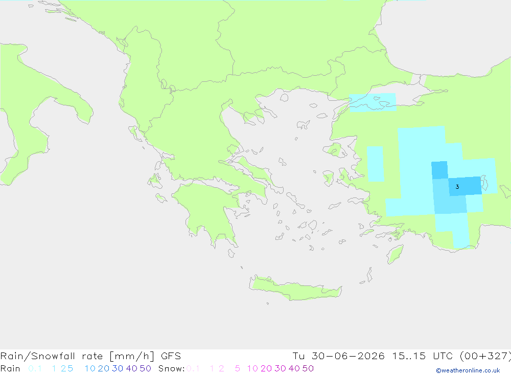Image resolution: width=511 pixels, height=375 pixels.
Task: Click the 'Snow:' legend label
Action: click(x=171, y=368)
